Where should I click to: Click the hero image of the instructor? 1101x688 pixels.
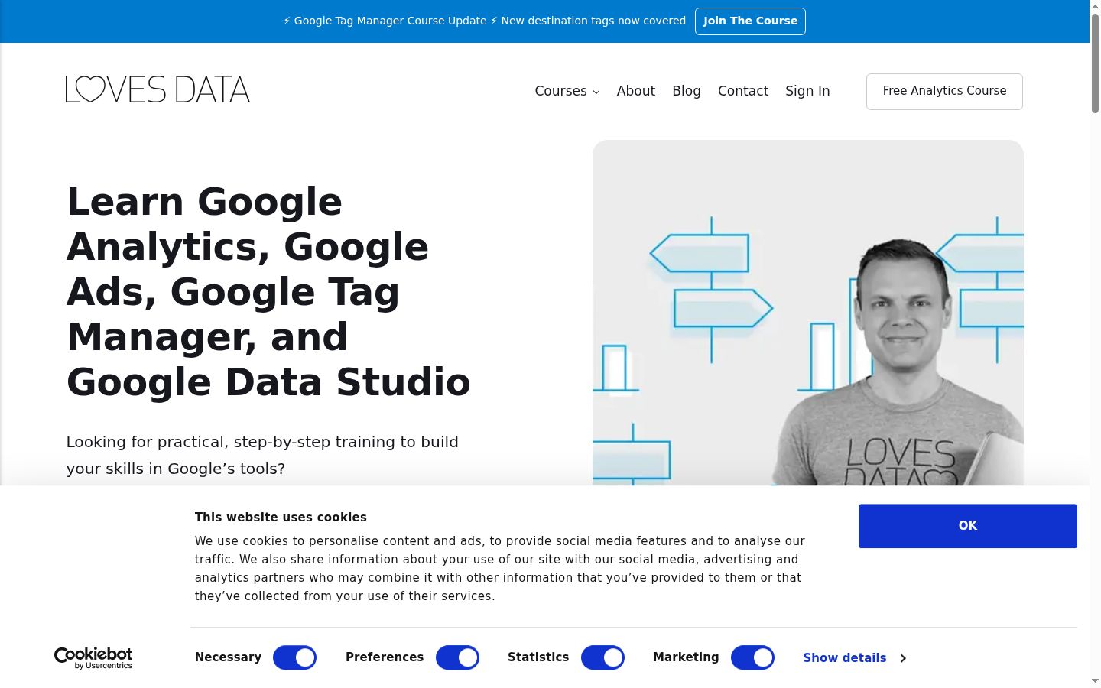tap(808, 313)
